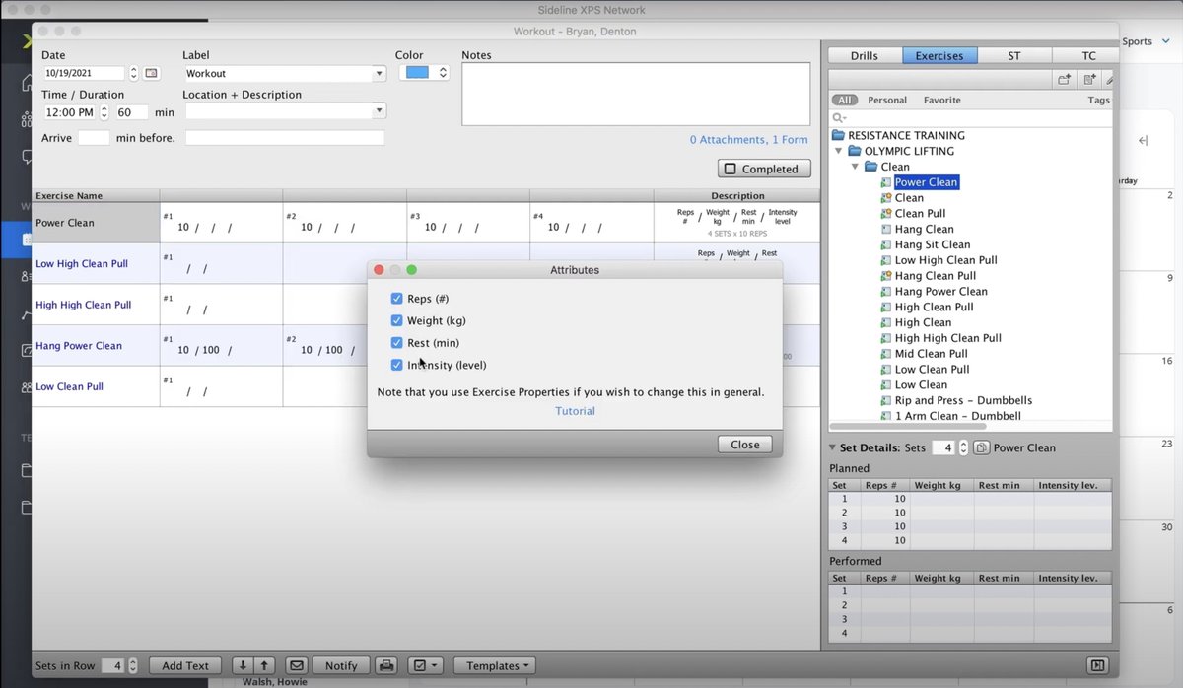Click the panel toggle icon at bottom right
The image size is (1183, 688).
pyautogui.click(x=1098, y=665)
